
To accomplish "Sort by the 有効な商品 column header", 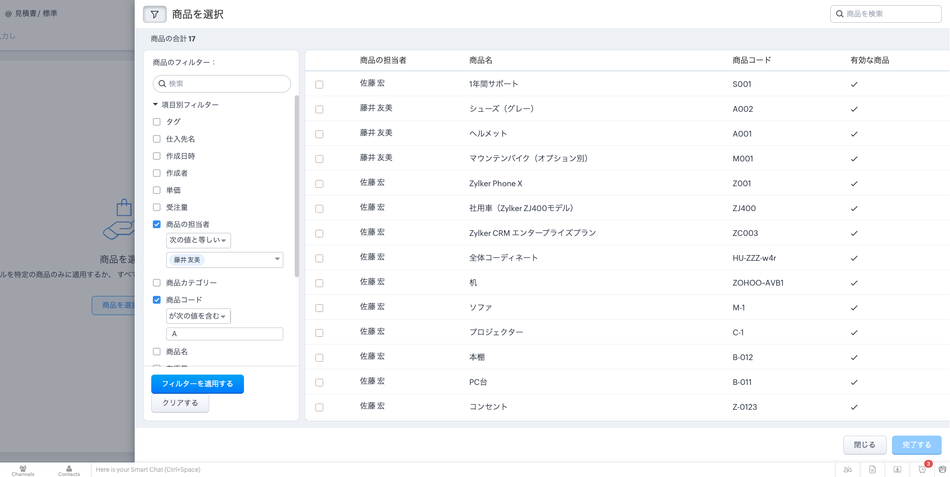I will pyautogui.click(x=870, y=61).
